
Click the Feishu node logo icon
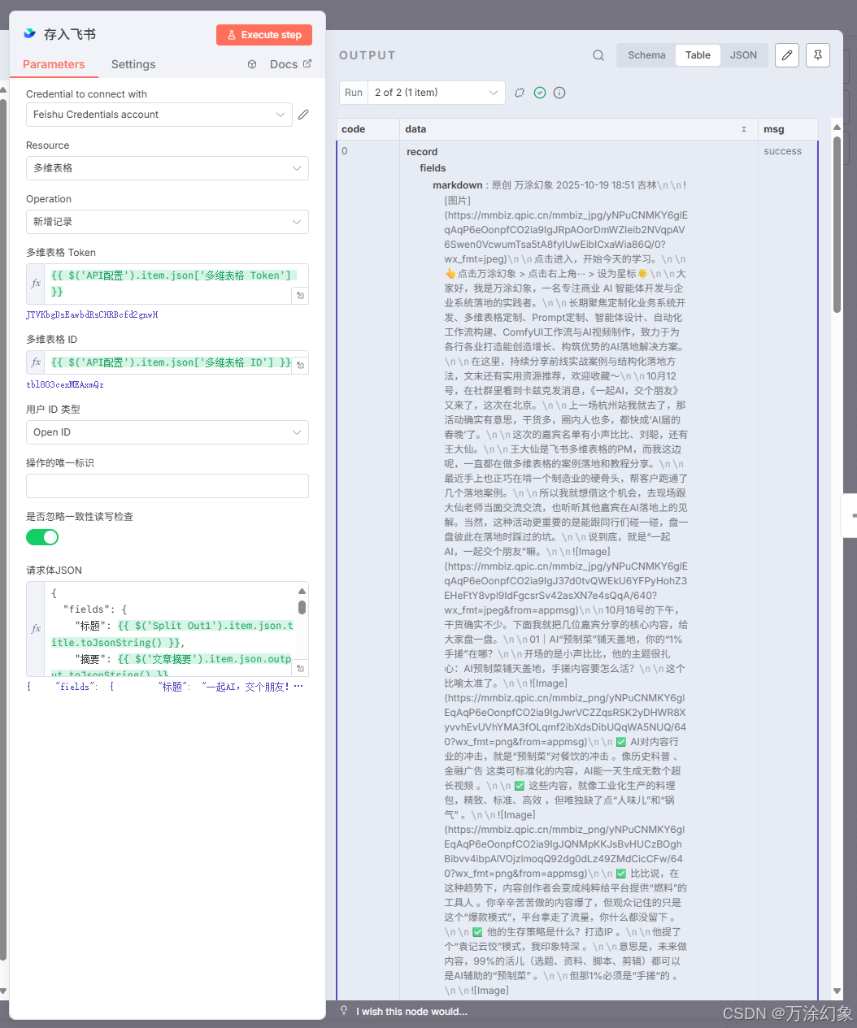click(30, 33)
